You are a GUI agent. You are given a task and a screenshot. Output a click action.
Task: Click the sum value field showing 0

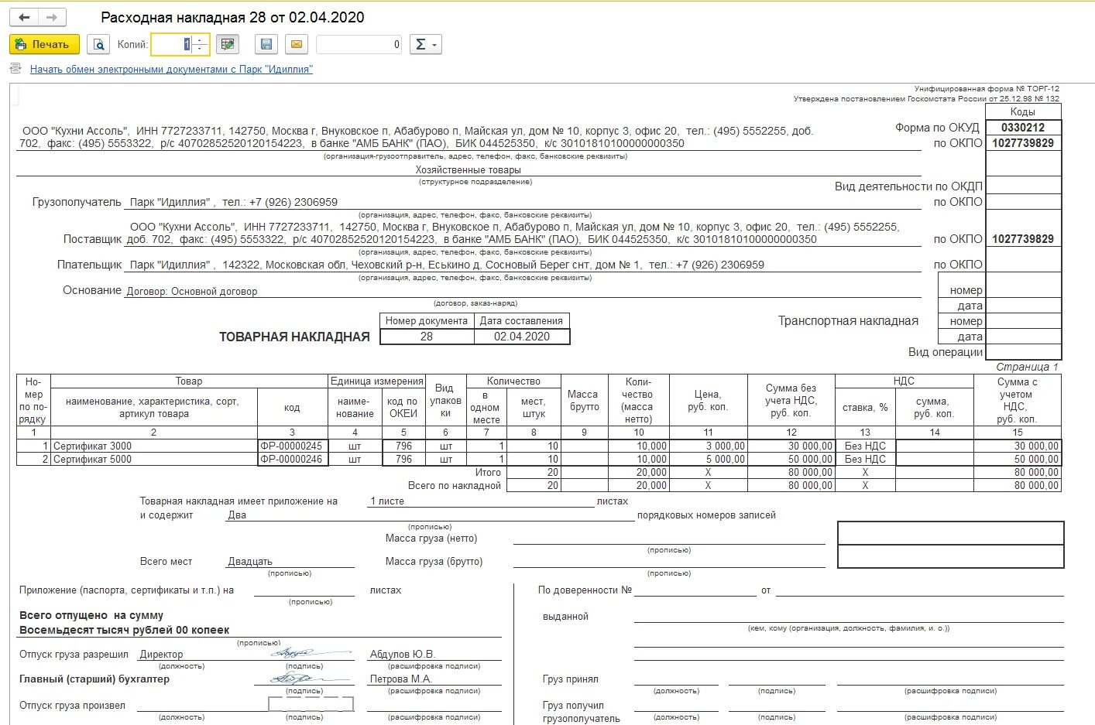[359, 45]
